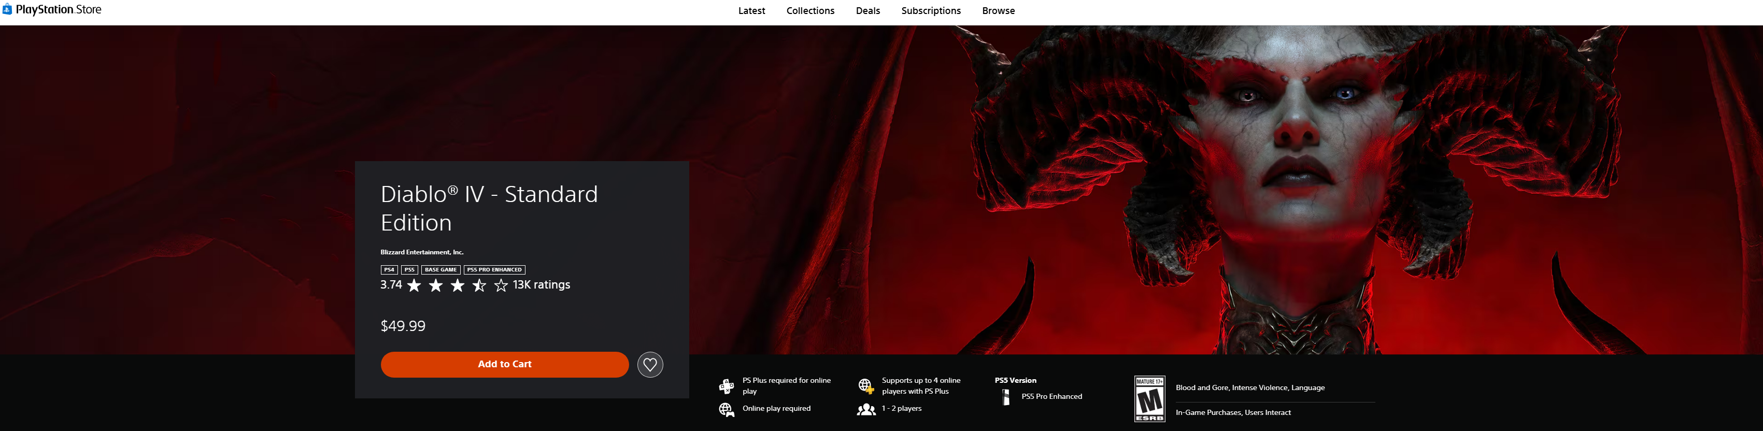Screen dimensions: 1763x431
Task: Open the 13K ratings link
Action: (x=541, y=285)
